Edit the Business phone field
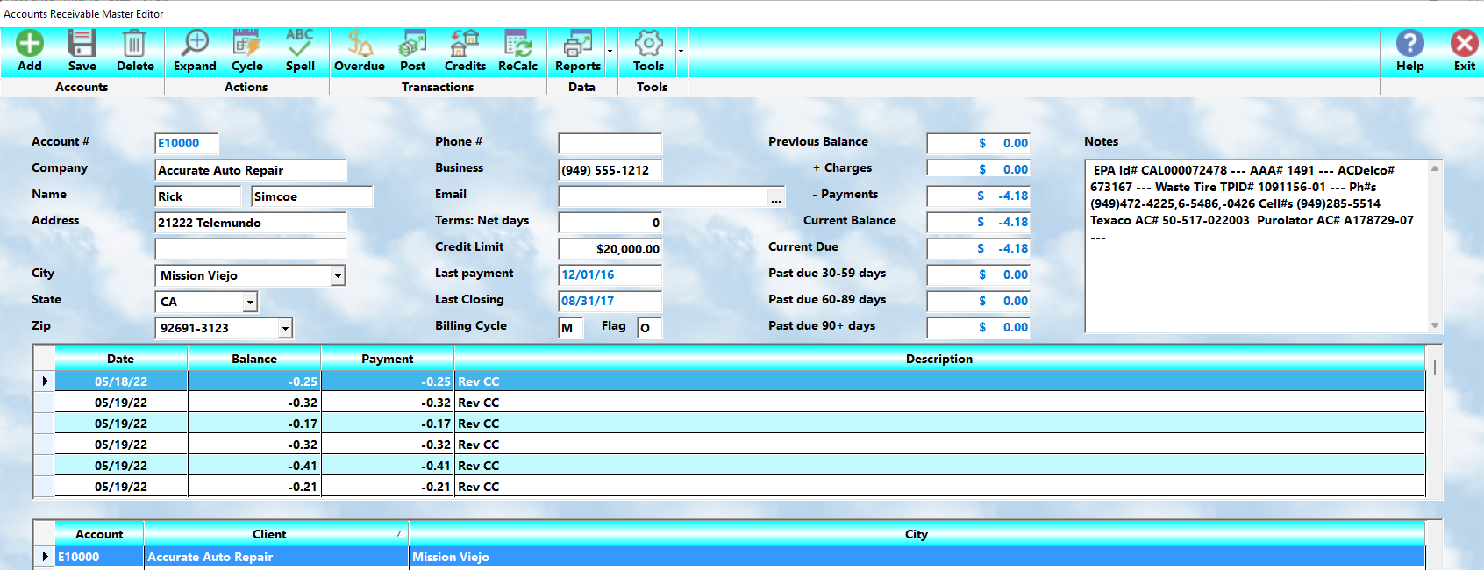The height and width of the screenshot is (570, 1484). [x=610, y=170]
